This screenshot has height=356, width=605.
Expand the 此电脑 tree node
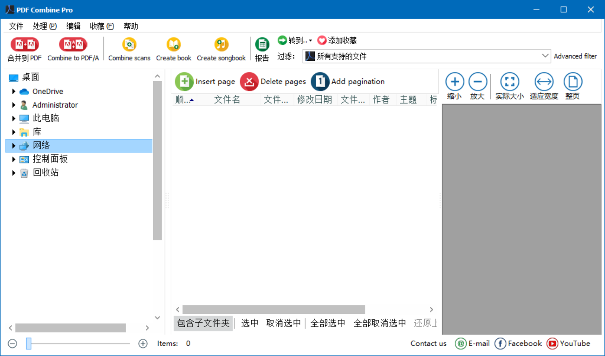coord(14,118)
